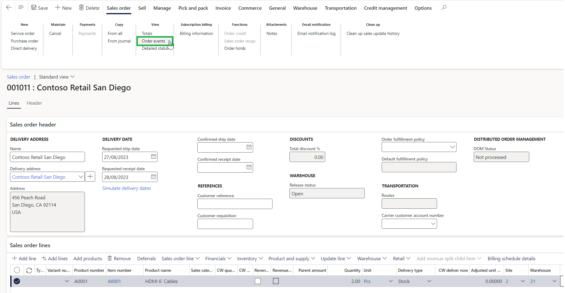Open the calendar picker for Requested ship date
The height and width of the screenshot is (293, 565).
point(153,157)
